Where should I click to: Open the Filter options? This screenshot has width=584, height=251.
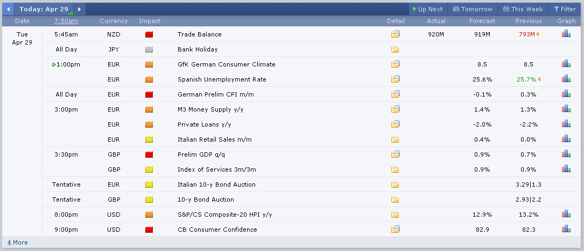[565, 9]
